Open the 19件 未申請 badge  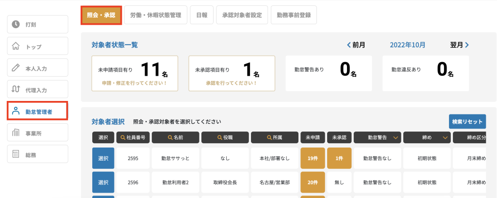[313, 158]
